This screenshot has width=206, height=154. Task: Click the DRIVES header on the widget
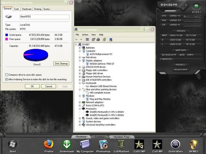(181, 31)
